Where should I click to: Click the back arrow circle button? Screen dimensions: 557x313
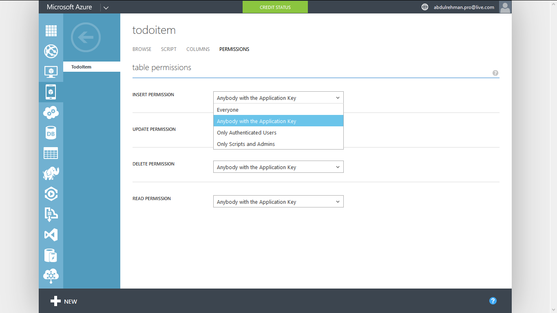[x=86, y=37]
